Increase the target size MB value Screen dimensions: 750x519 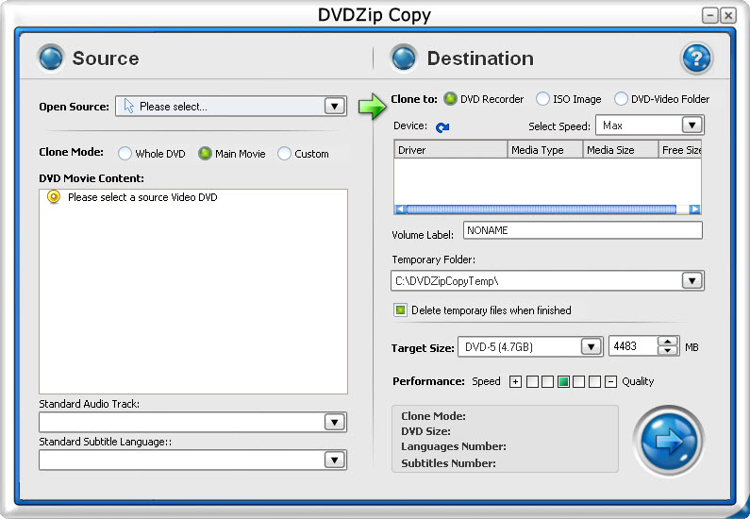click(x=668, y=342)
